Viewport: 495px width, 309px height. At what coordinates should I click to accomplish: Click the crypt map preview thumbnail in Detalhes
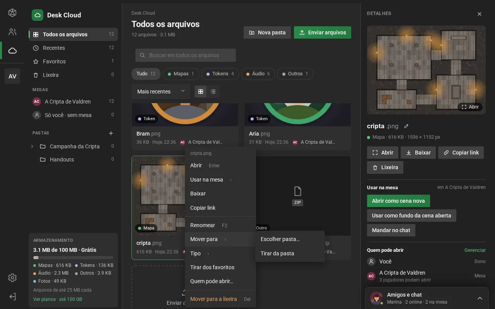[x=426, y=70]
